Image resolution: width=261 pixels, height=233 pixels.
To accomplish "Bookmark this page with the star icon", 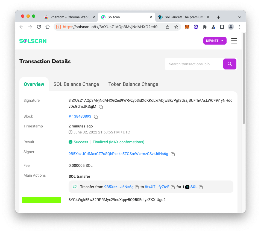I will [x=176, y=27].
